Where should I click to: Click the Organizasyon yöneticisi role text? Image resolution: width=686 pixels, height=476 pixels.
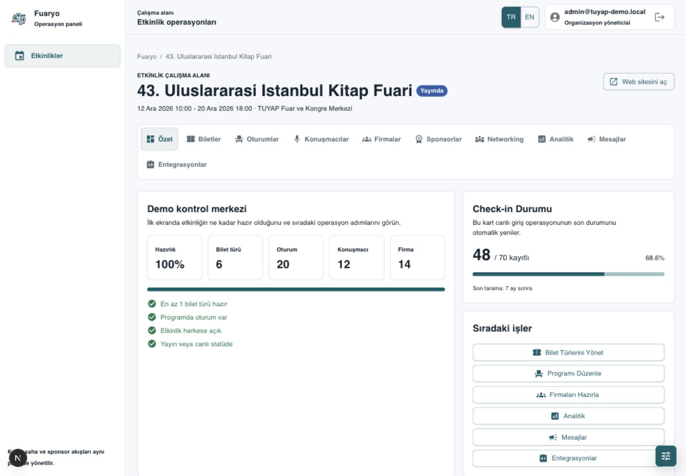tap(597, 23)
